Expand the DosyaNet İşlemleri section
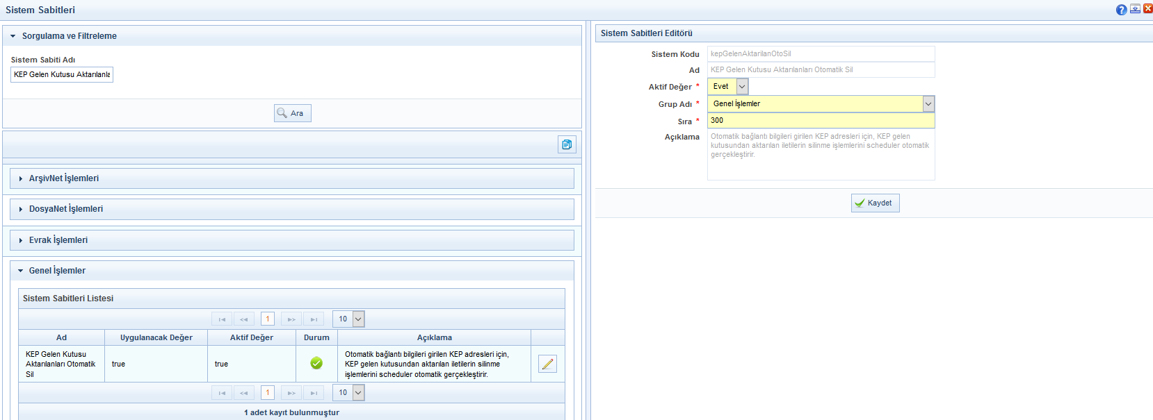 pos(66,209)
